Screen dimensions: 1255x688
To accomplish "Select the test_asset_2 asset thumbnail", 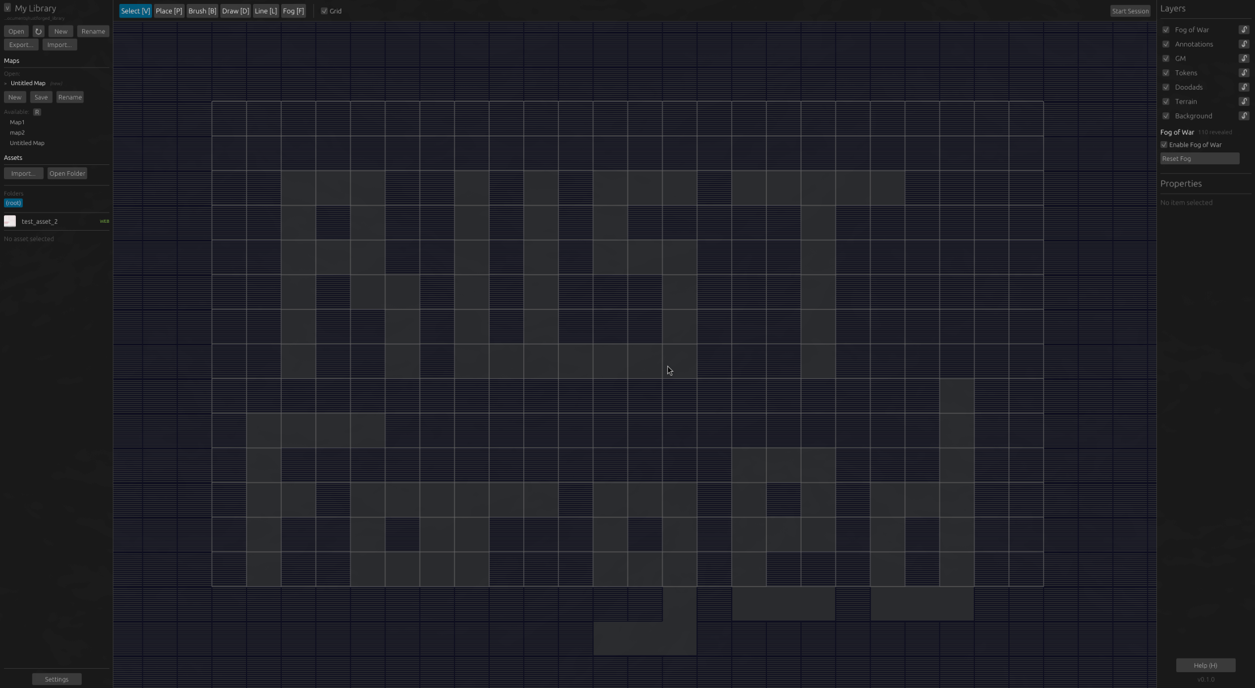I will click(x=10, y=221).
